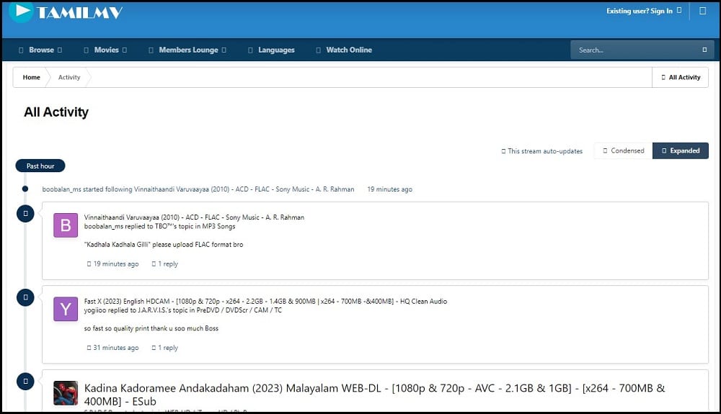Click the Y avatar of yogiioo
The height and width of the screenshot is (414, 721).
tap(66, 309)
